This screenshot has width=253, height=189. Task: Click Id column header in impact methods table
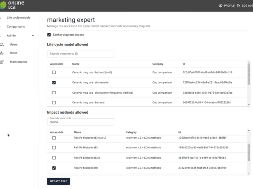[179, 132]
